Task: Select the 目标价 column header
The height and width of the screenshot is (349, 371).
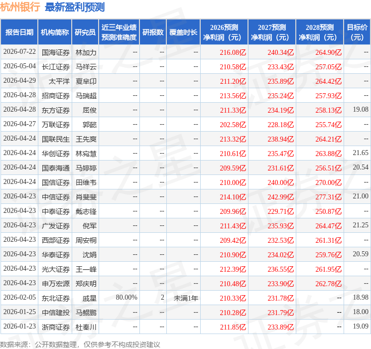Action: [357, 32]
